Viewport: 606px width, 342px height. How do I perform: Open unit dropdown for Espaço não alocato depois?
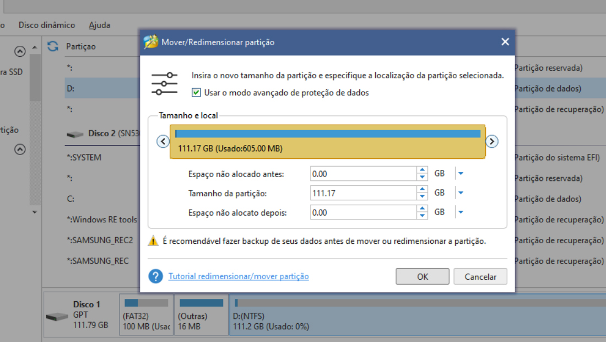click(461, 212)
